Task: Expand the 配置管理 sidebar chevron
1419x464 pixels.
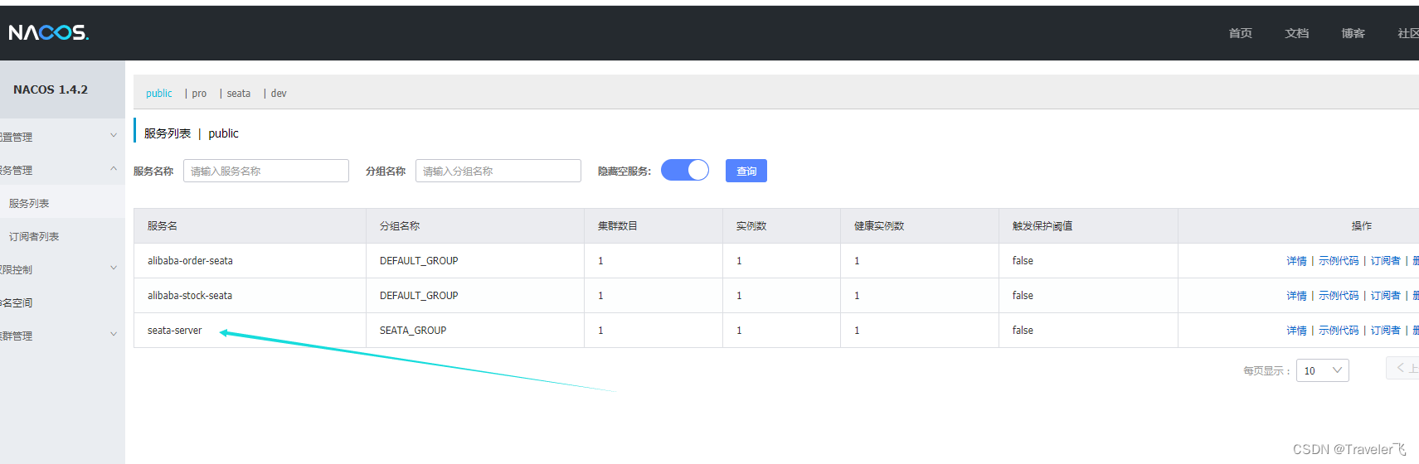Action: point(114,136)
